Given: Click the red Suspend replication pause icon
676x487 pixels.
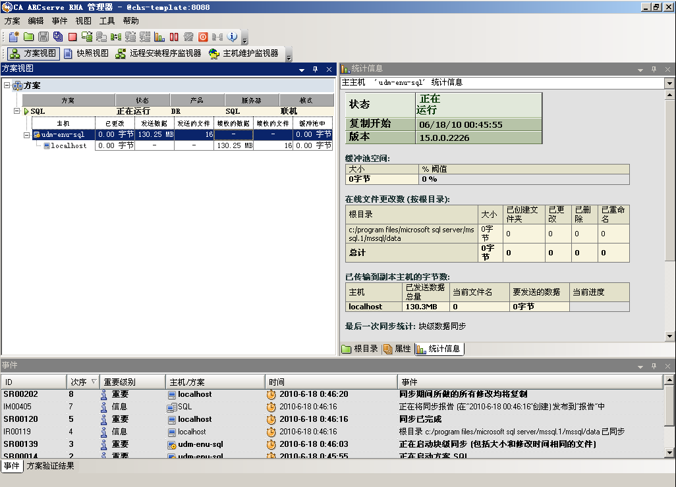Looking at the screenshot, I should coord(174,37).
